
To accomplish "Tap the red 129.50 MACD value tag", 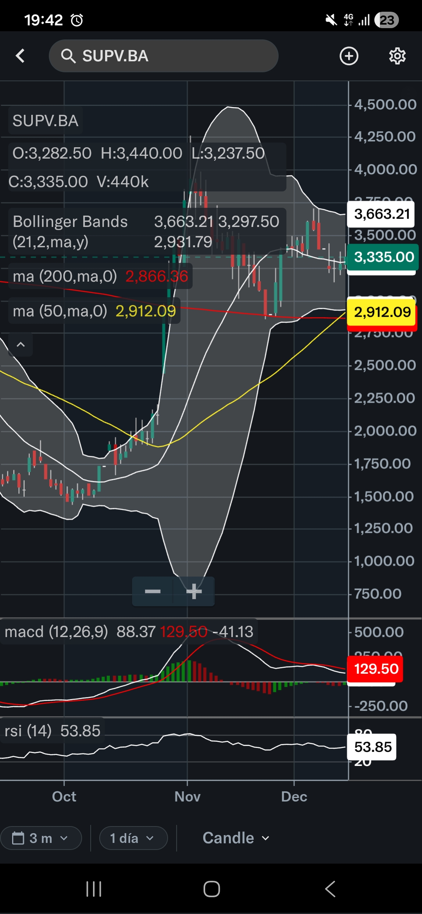I will tap(376, 669).
